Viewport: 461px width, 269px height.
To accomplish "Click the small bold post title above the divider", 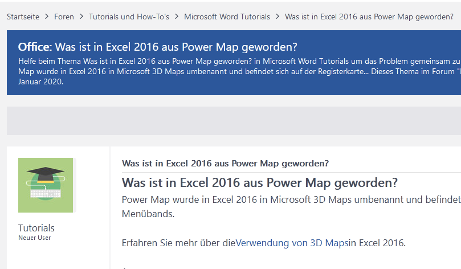I will point(225,164).
